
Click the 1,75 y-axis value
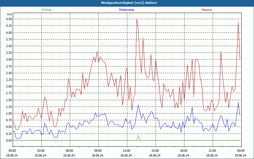9,93
